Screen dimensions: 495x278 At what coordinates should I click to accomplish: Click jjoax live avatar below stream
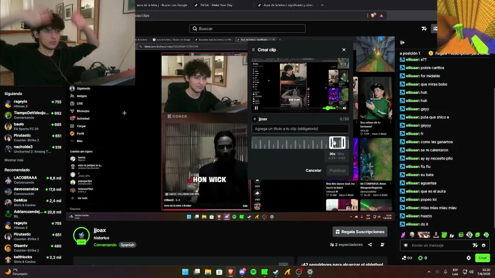tap(81, 236)
